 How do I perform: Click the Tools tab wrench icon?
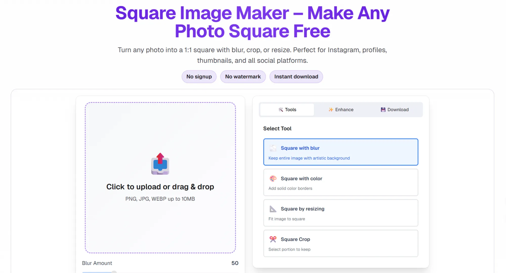tap(281, 110)
